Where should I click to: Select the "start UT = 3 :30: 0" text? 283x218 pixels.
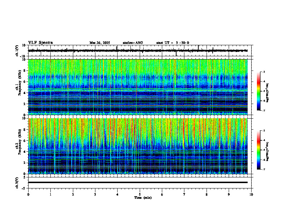(173, 43)
